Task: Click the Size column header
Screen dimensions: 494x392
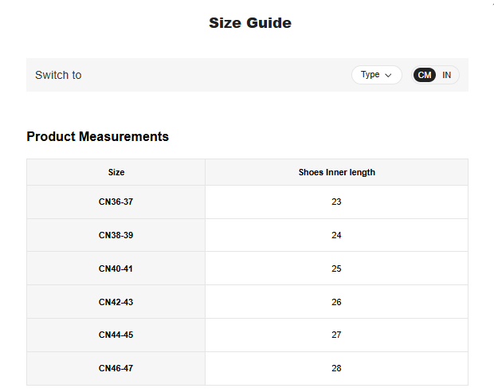Action: (116, 172)
